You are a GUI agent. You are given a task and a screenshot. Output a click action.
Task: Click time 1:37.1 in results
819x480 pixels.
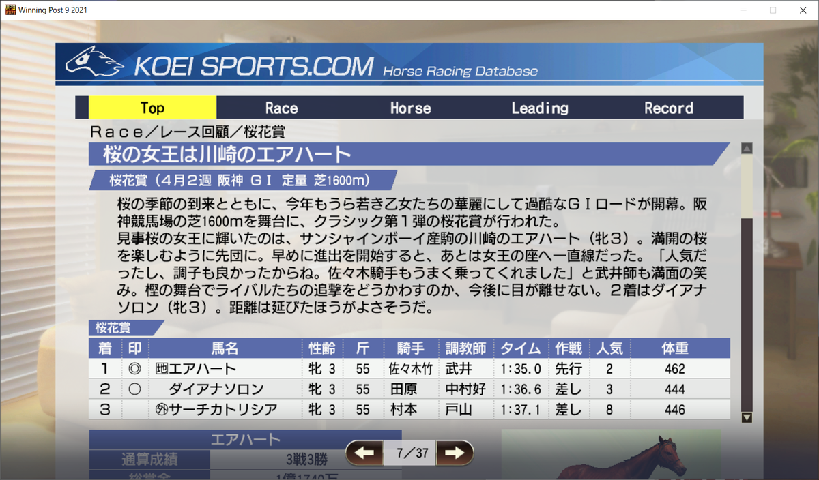point(521,410)
